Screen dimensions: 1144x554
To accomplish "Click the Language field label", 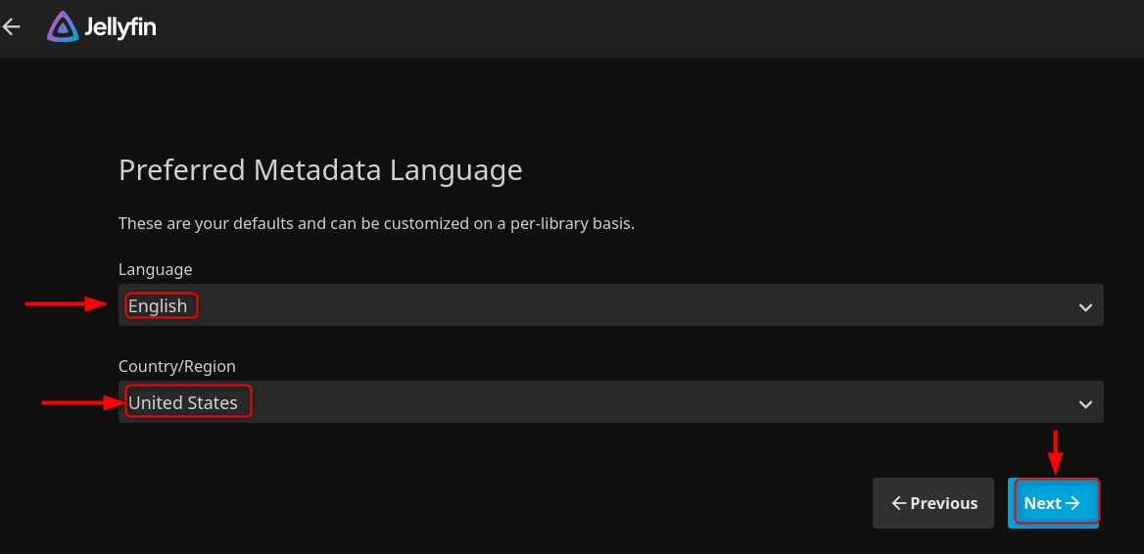I will click(x=156, y=269).
